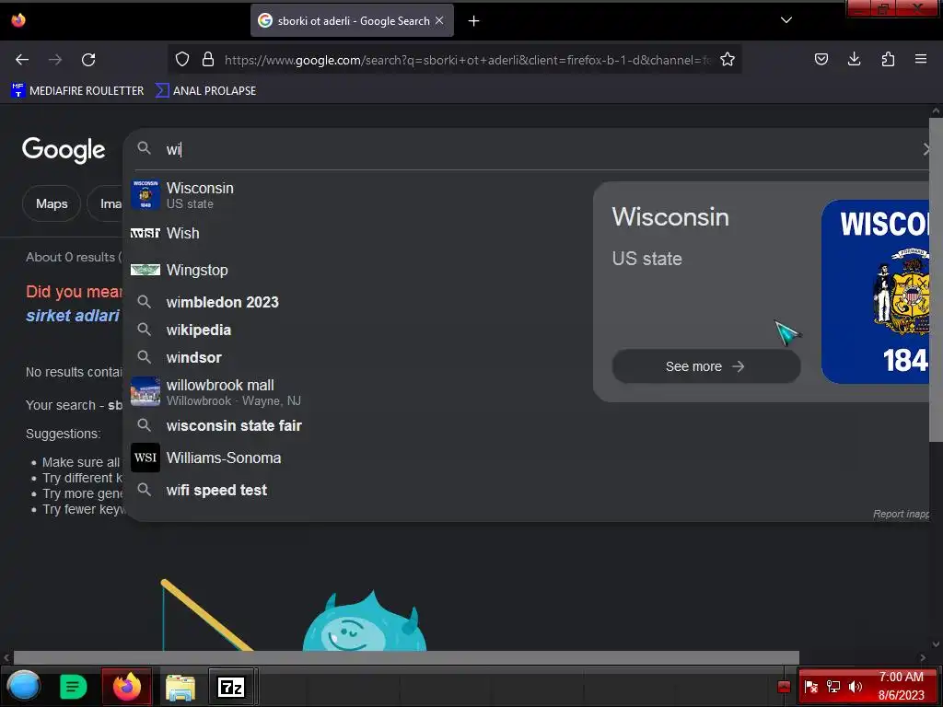Viewport: 943px width, 707px height.
Task: Click the horizontal scrollbar thumb
Action: 406,657
